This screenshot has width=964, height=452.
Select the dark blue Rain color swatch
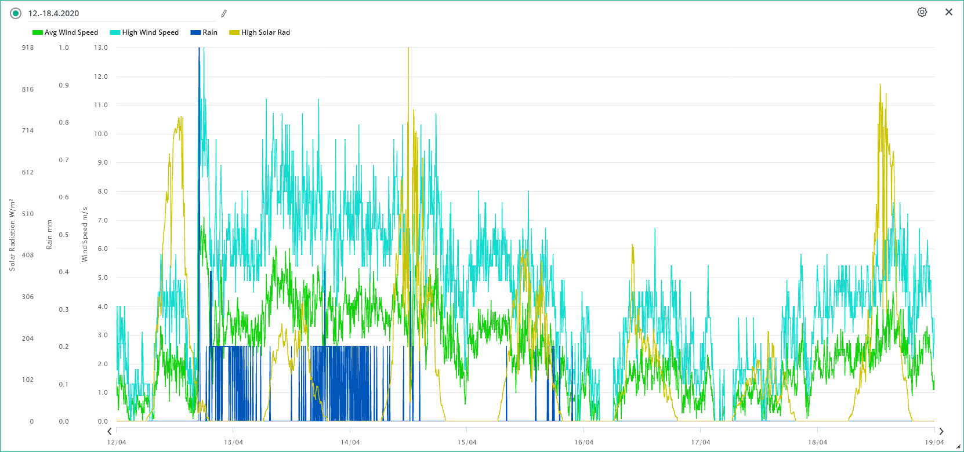195,32
